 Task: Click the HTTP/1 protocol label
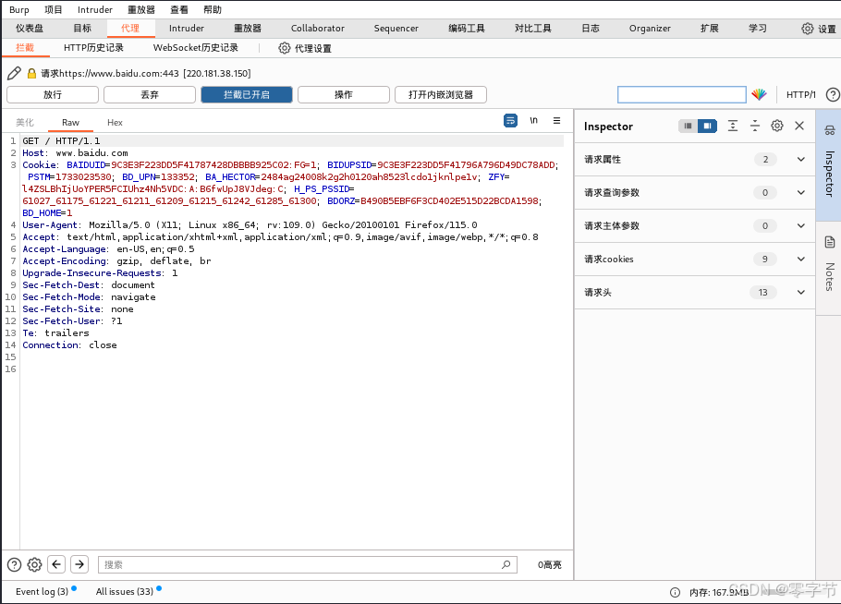[800, 95]
